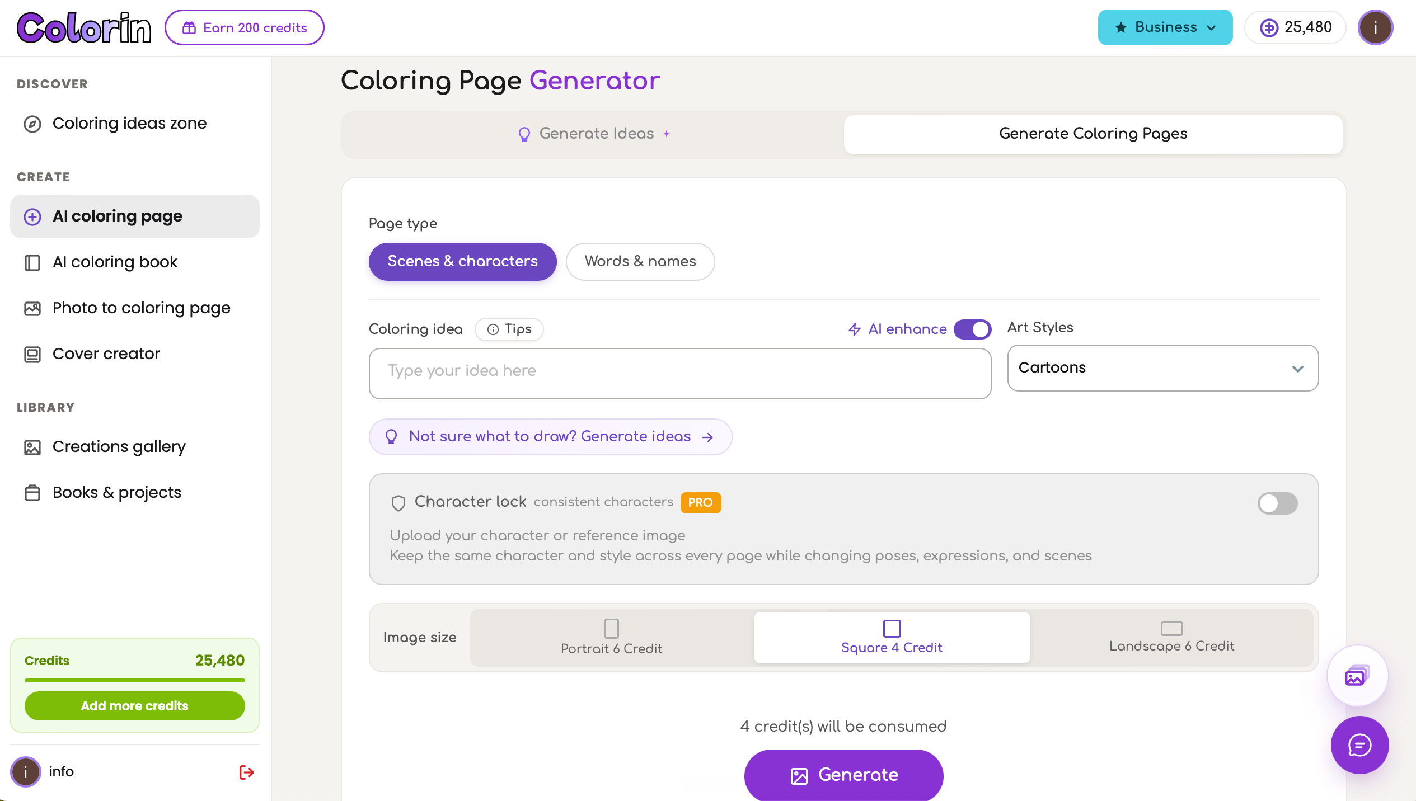Choose Portrait 6 Credit image size
Screen dimensions: 1416x801
612,637
